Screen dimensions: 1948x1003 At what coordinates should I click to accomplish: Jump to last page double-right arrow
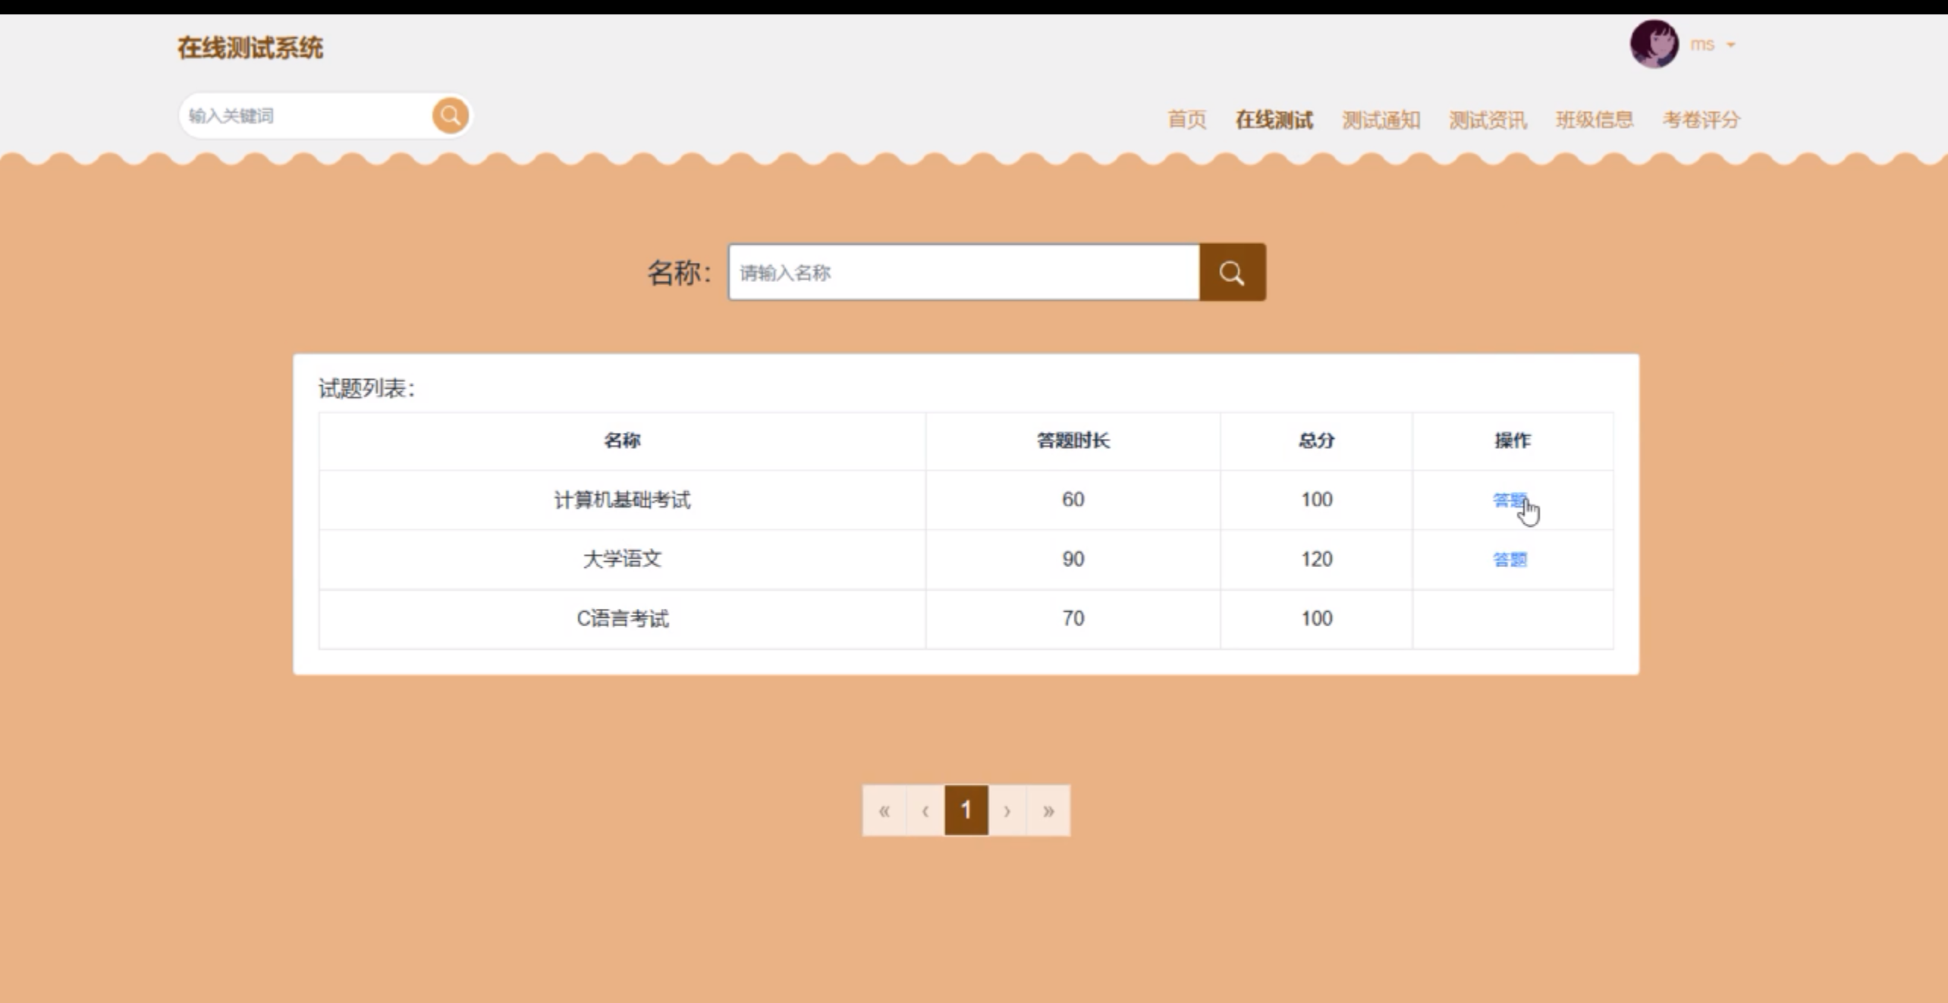(1048, 810)
